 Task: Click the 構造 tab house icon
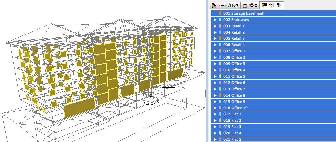[x=245, y=6]
